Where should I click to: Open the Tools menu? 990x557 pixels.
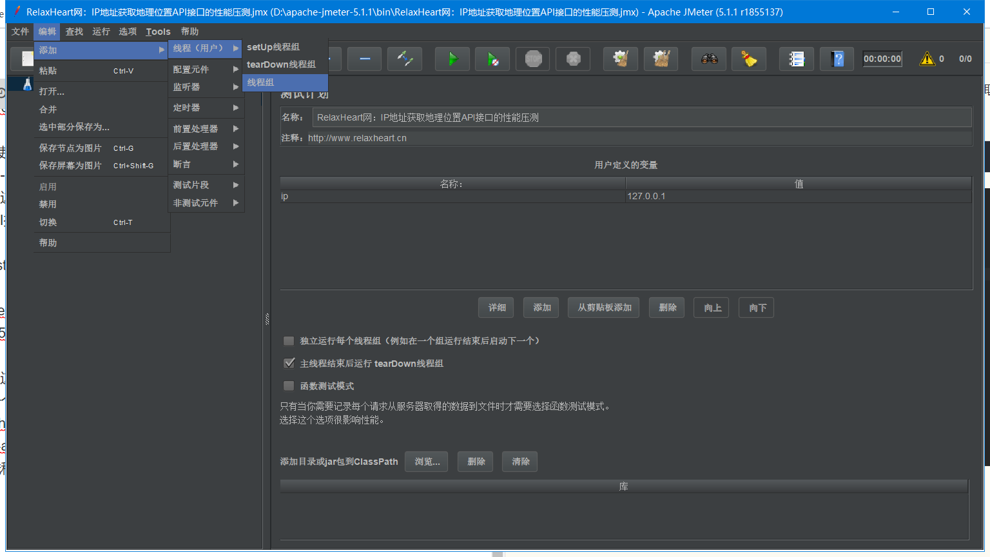(158, 32)
